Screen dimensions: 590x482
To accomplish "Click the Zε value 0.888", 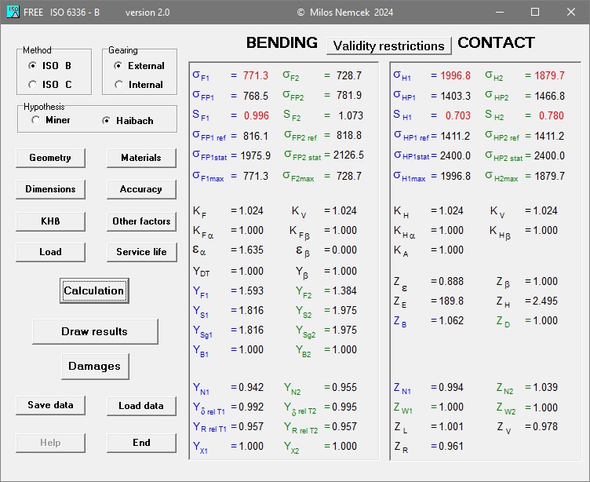I will (x=451, y=281).
